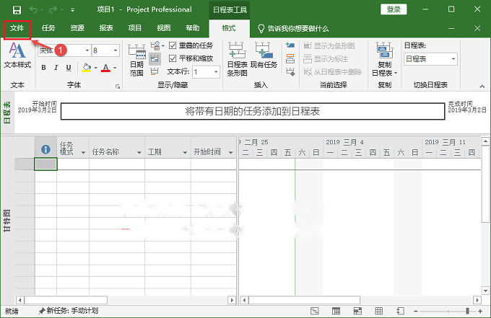491x318 pixels.
Task: Open the date format dropdown icon
Action: coord(157,46)
